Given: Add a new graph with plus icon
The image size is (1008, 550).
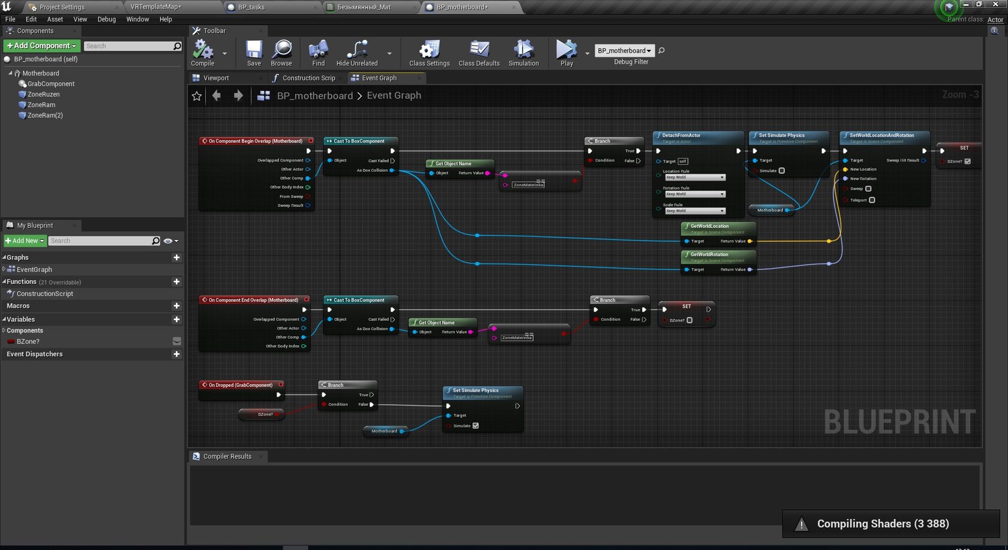Looking at the screenshot, I should [x=176, y=257].
